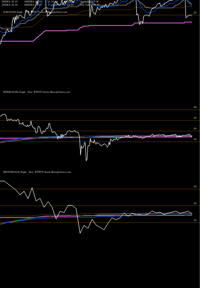
Task: Click the 26 axis label on weekly chart
Action: click(x=195, y=128)
